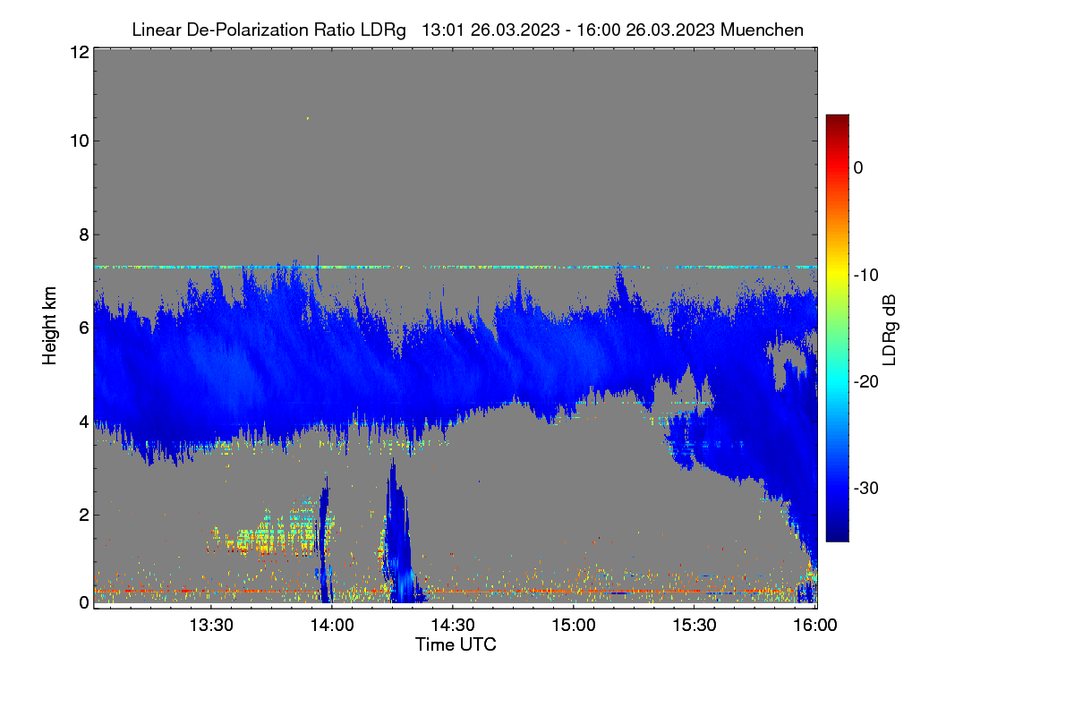Click the cyan -20 dB colorbar region
Screen dimensions: 1074x716
[x=837, y=381]
